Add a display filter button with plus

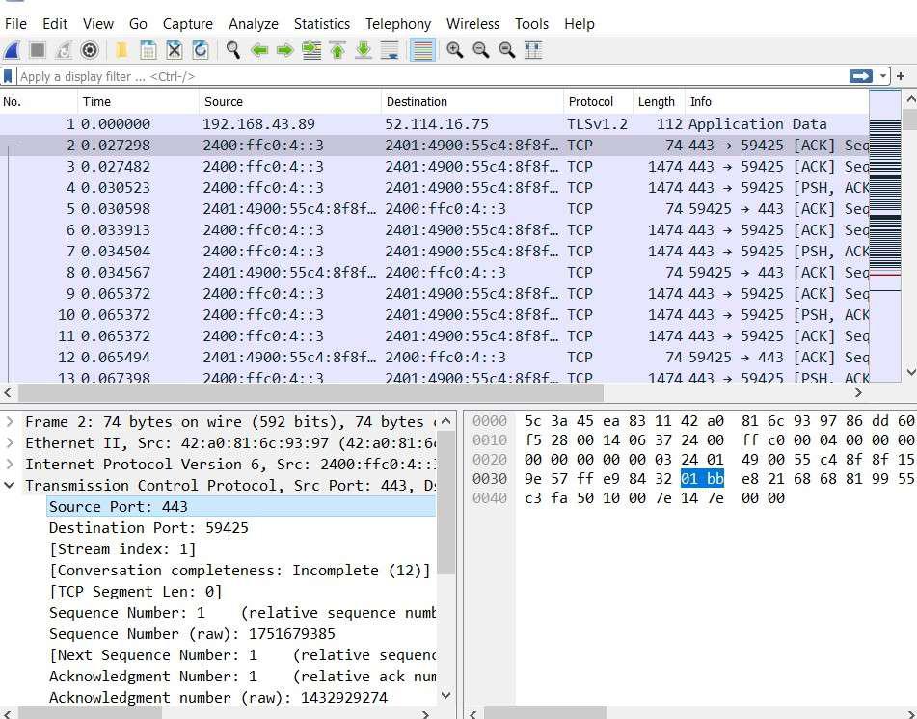click(901, 76)
